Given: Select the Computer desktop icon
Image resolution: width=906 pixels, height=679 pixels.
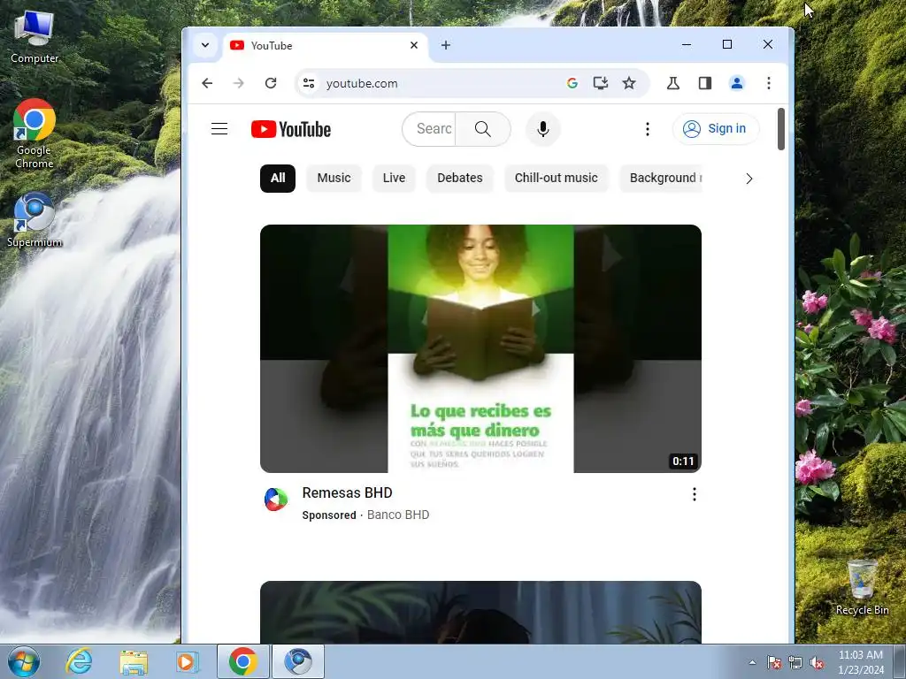Looking at the screenshot, I should (x=35, y=36).
